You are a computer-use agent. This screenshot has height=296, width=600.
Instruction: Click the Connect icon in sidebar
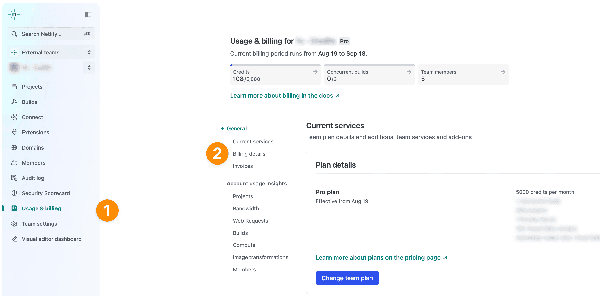[14, 117]
